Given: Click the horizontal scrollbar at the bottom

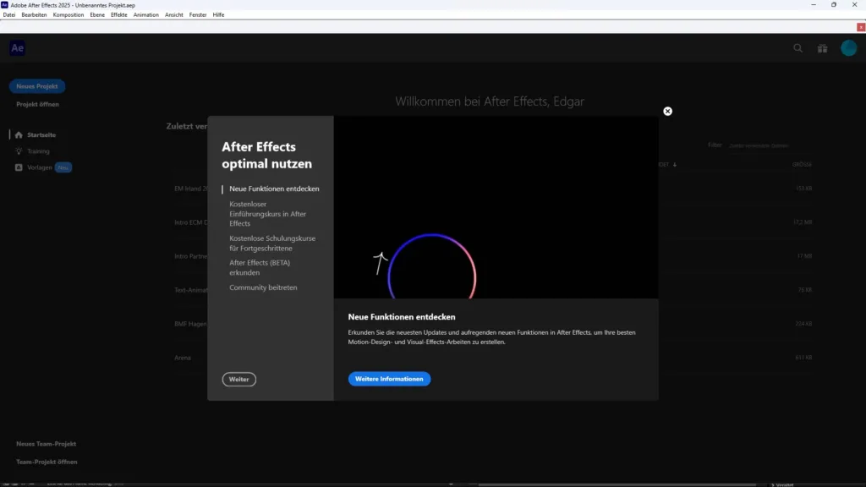Looking at the screenshot, I should click(x=617, y=484).
